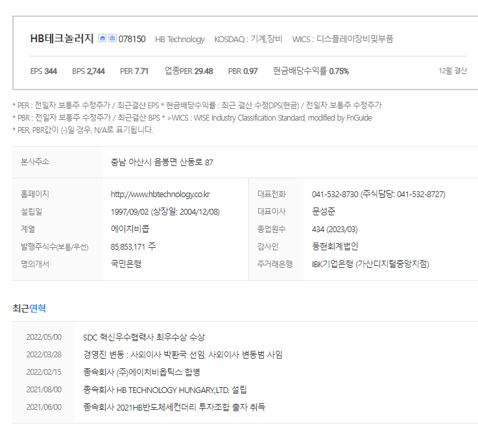Open the http://www.hbtechnology.co.kr homepage link
The height and width of the screenshot is (428, 478).
[x=160, y=194]
